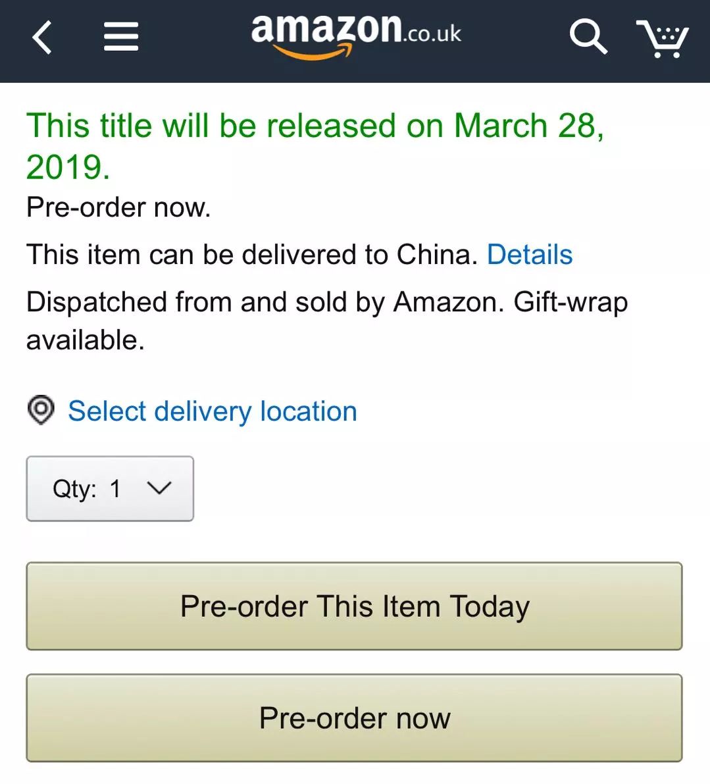Click the "Gift-wrap available" text
The height and width of the screenshot is (784, 710).
click(x=570, y=302)
